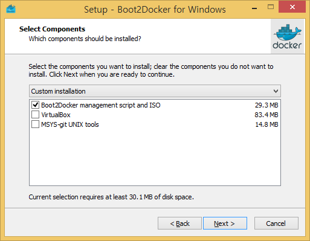Click the docker whale logo
The width and height of the screenshot is (310, 241).
pos(287,36)
